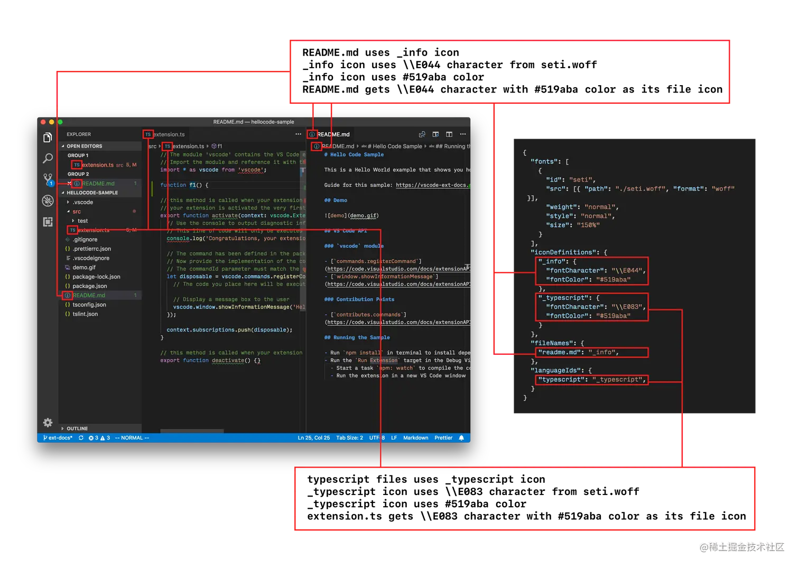Click the Split Editor icon in the README group
Image resolution: width=799 pixels, height=567 pixels.
449,134
